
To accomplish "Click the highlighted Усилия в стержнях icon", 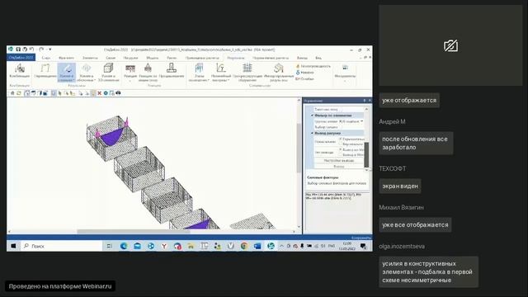I will coord(66,72).
